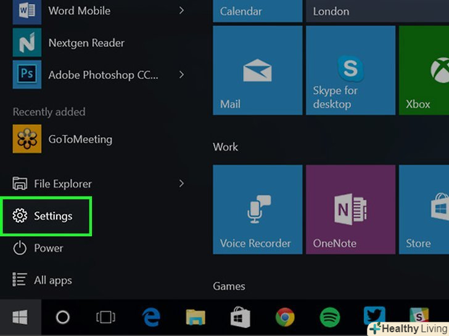Open the Store tile

tap(424, 209)
